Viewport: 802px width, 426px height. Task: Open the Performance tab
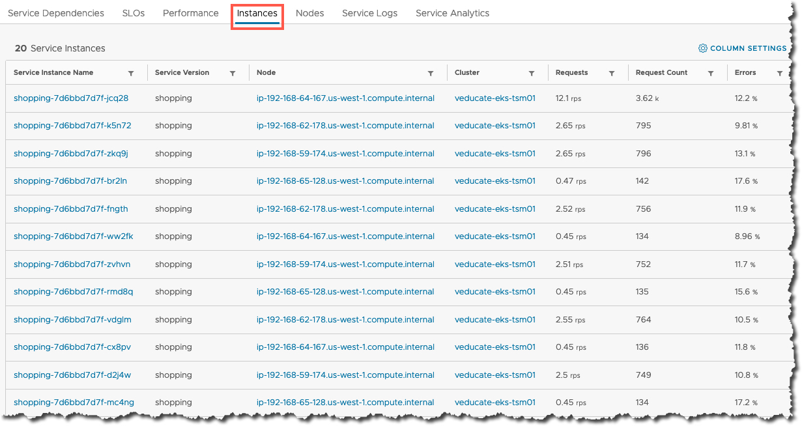coord(191,13)
